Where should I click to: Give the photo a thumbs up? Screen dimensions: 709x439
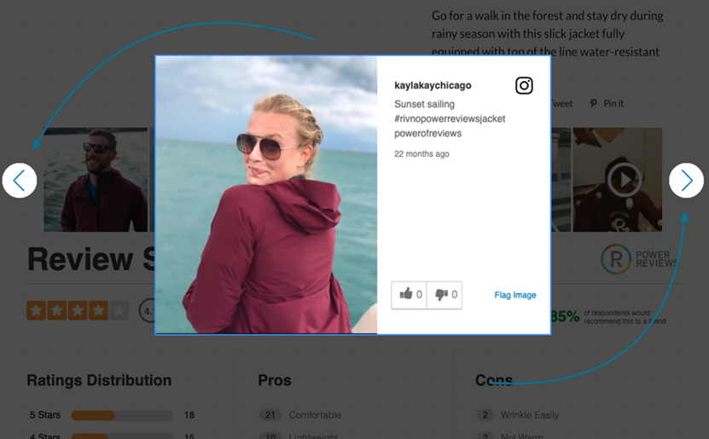pos(410,295)
